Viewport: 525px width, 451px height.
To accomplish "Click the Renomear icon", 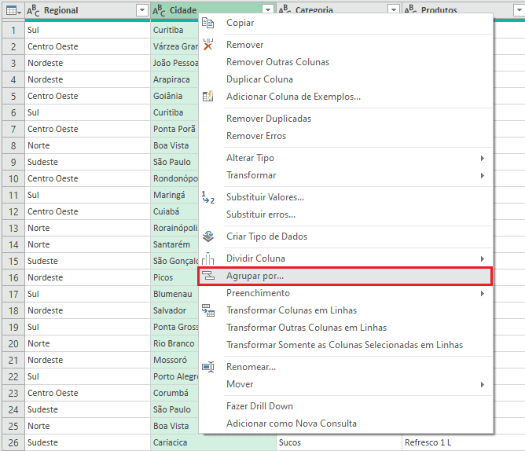I will [x=208, y=367].
